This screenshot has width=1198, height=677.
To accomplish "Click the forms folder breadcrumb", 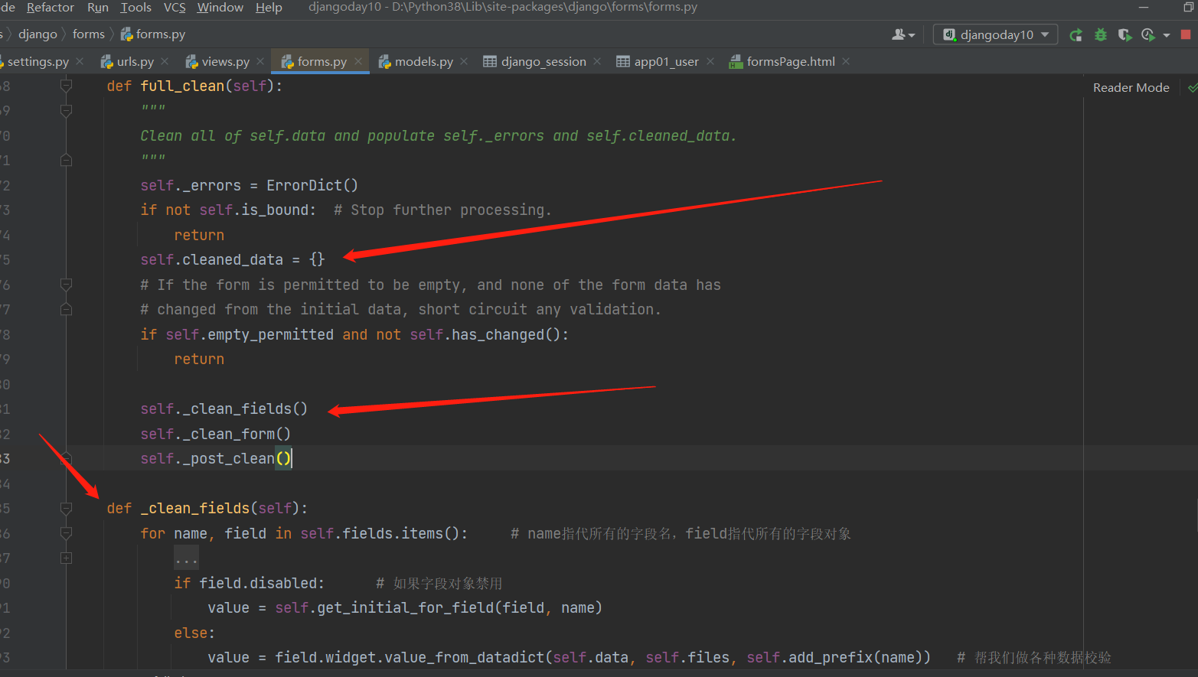I will [89, 34].
